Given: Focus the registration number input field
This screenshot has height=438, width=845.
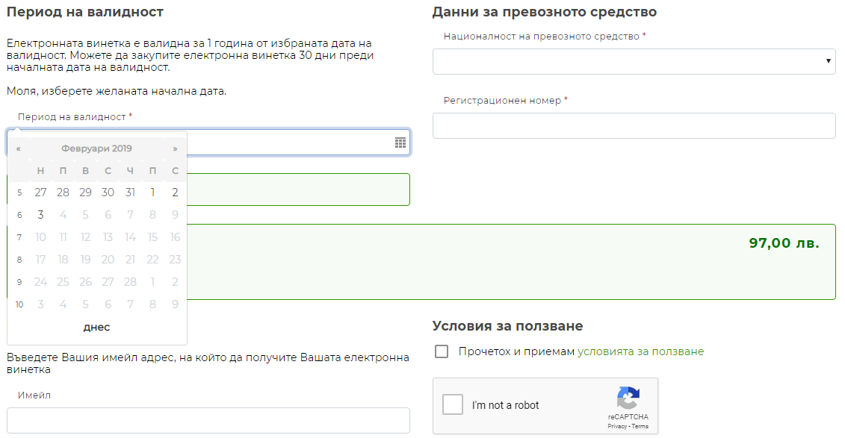Looking at the screenshot, I should click(x=634, y=125).
